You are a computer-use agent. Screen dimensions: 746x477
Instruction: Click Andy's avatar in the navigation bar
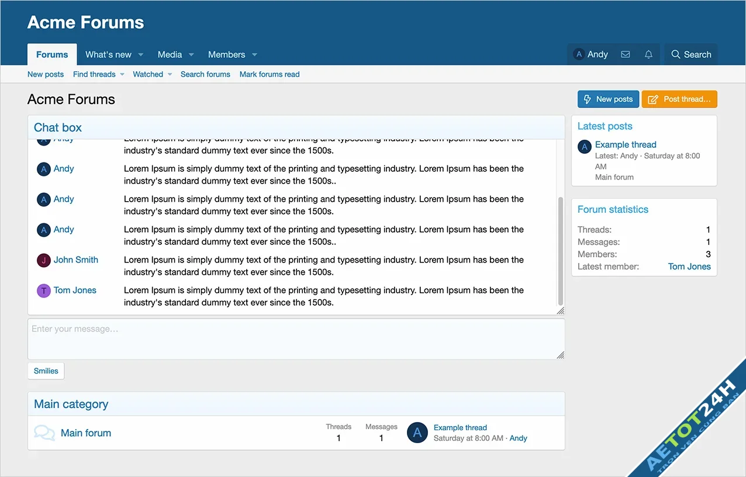579,54
